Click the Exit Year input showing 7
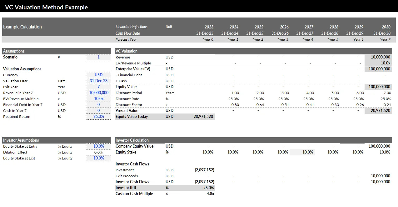 pos(98,87)
